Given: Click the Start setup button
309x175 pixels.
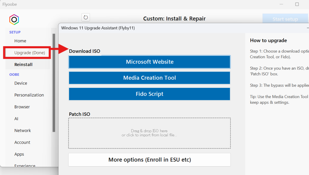Looking at the screenshot, I should coord(285,19).
